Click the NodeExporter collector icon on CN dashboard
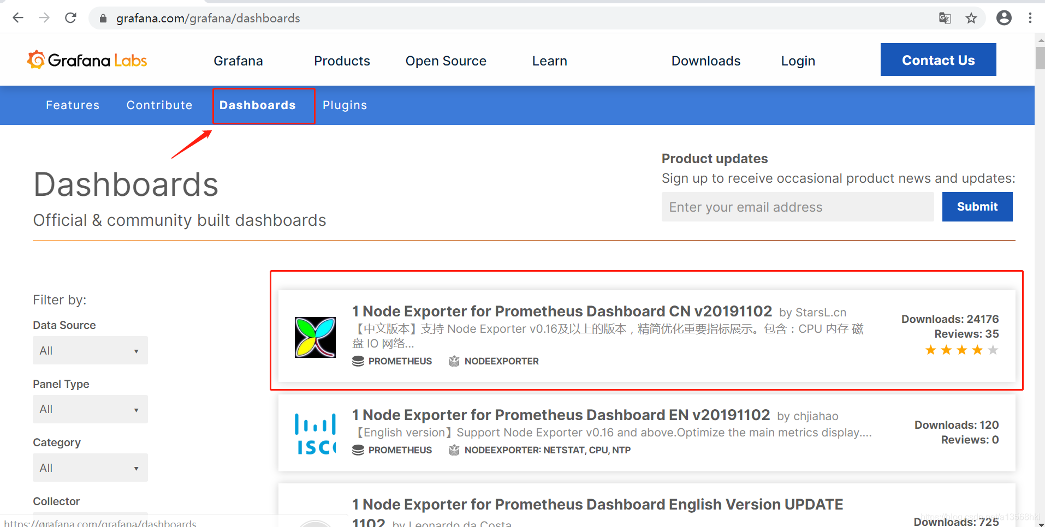The height and width of the screenshot is (527, 1045). [454, 361]
